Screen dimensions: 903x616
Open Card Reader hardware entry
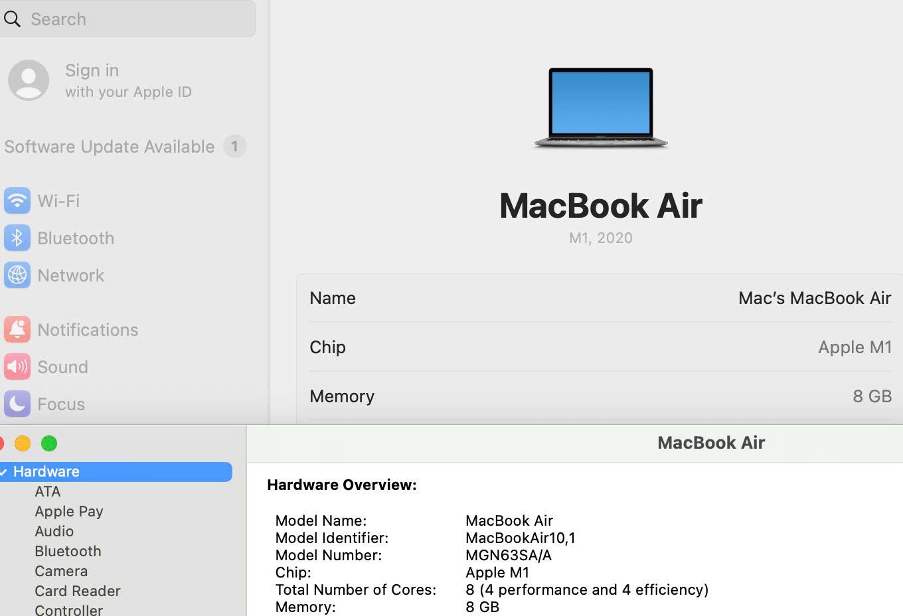click(x=78, y=591)
